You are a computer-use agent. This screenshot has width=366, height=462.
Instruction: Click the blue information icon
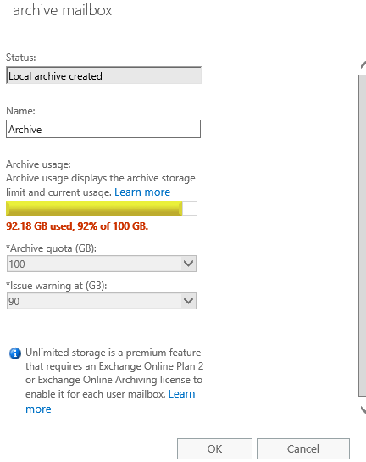point(15,353)
